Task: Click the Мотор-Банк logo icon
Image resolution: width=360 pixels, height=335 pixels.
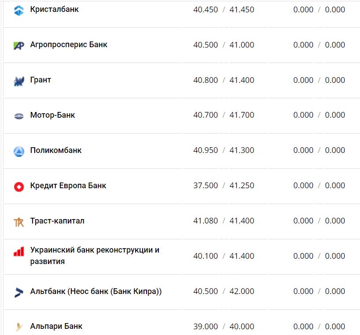Action: 18,116
